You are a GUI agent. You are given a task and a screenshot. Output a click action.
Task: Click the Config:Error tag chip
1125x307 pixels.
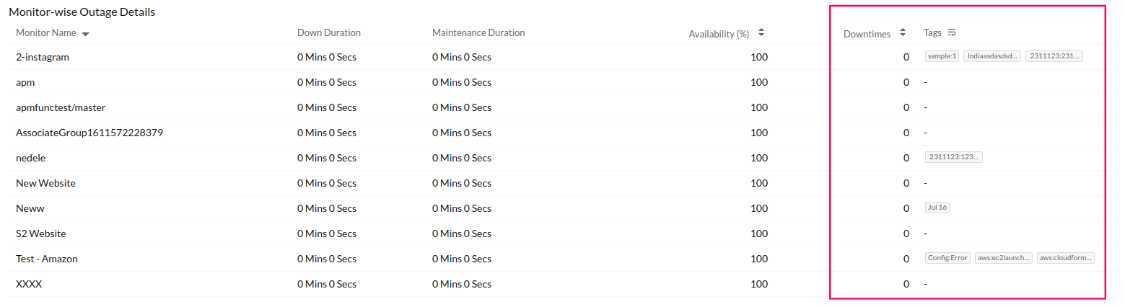click(x=947, y=258)
